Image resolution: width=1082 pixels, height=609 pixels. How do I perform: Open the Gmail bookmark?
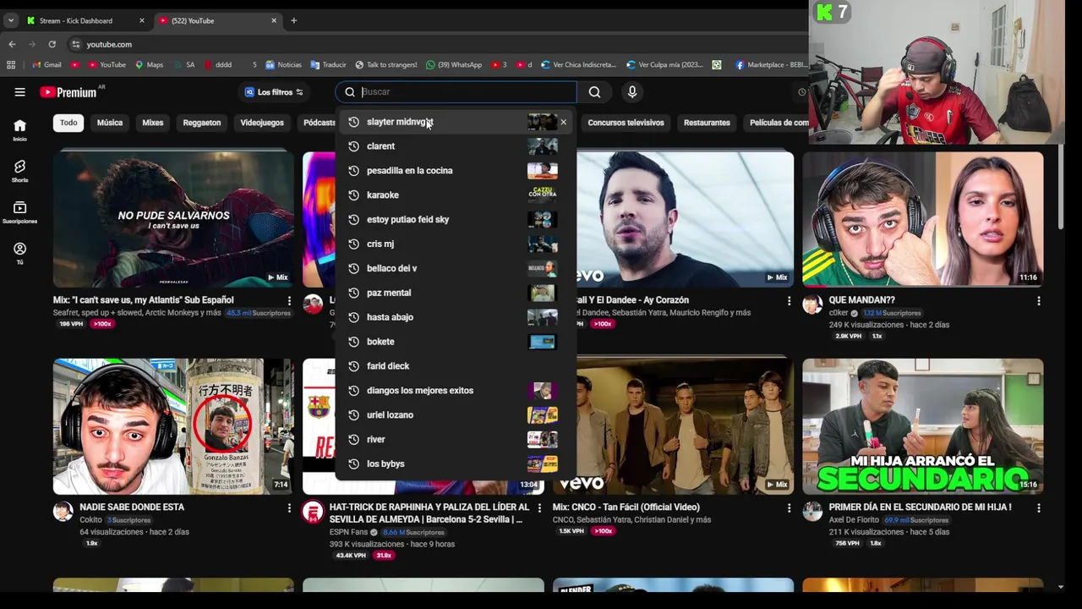[46, 64]
